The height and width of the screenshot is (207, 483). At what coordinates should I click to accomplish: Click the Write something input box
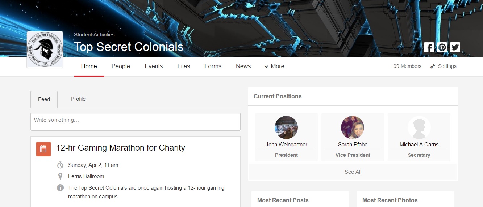pos(136,122)
